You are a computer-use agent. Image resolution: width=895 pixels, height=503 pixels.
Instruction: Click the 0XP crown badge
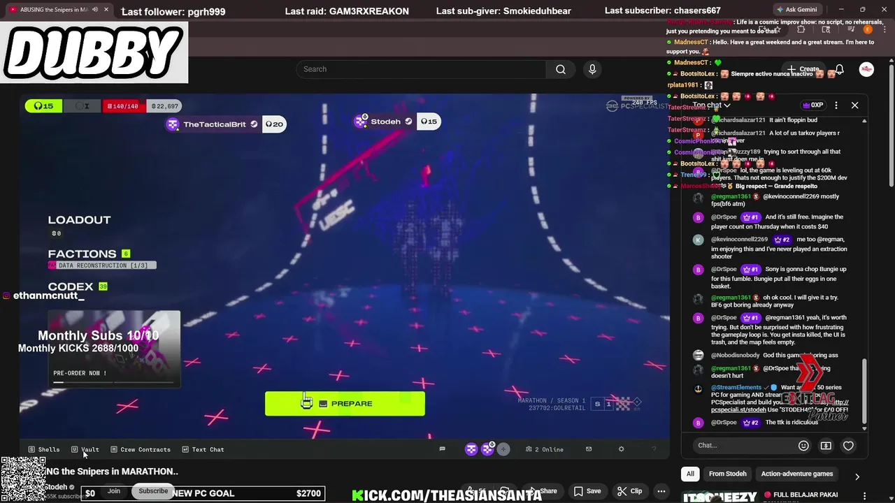click(x=812, y=105)
